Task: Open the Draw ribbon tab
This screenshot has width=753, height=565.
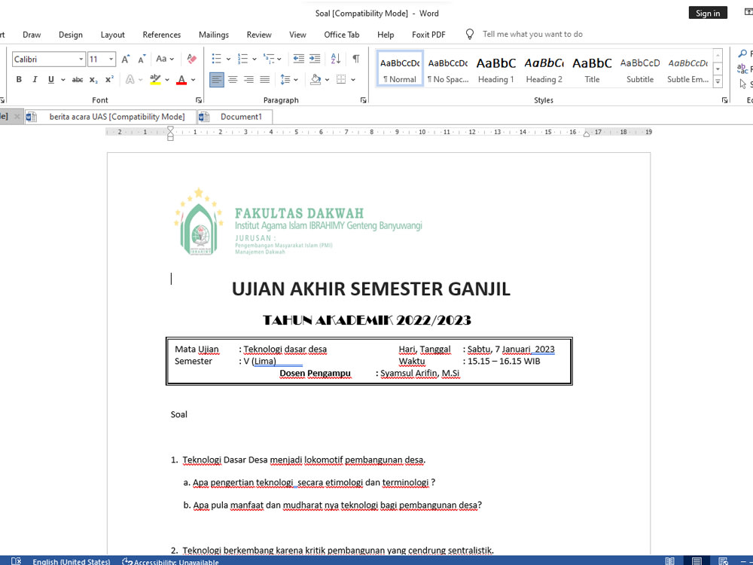Action: click(x=32, y=35)
